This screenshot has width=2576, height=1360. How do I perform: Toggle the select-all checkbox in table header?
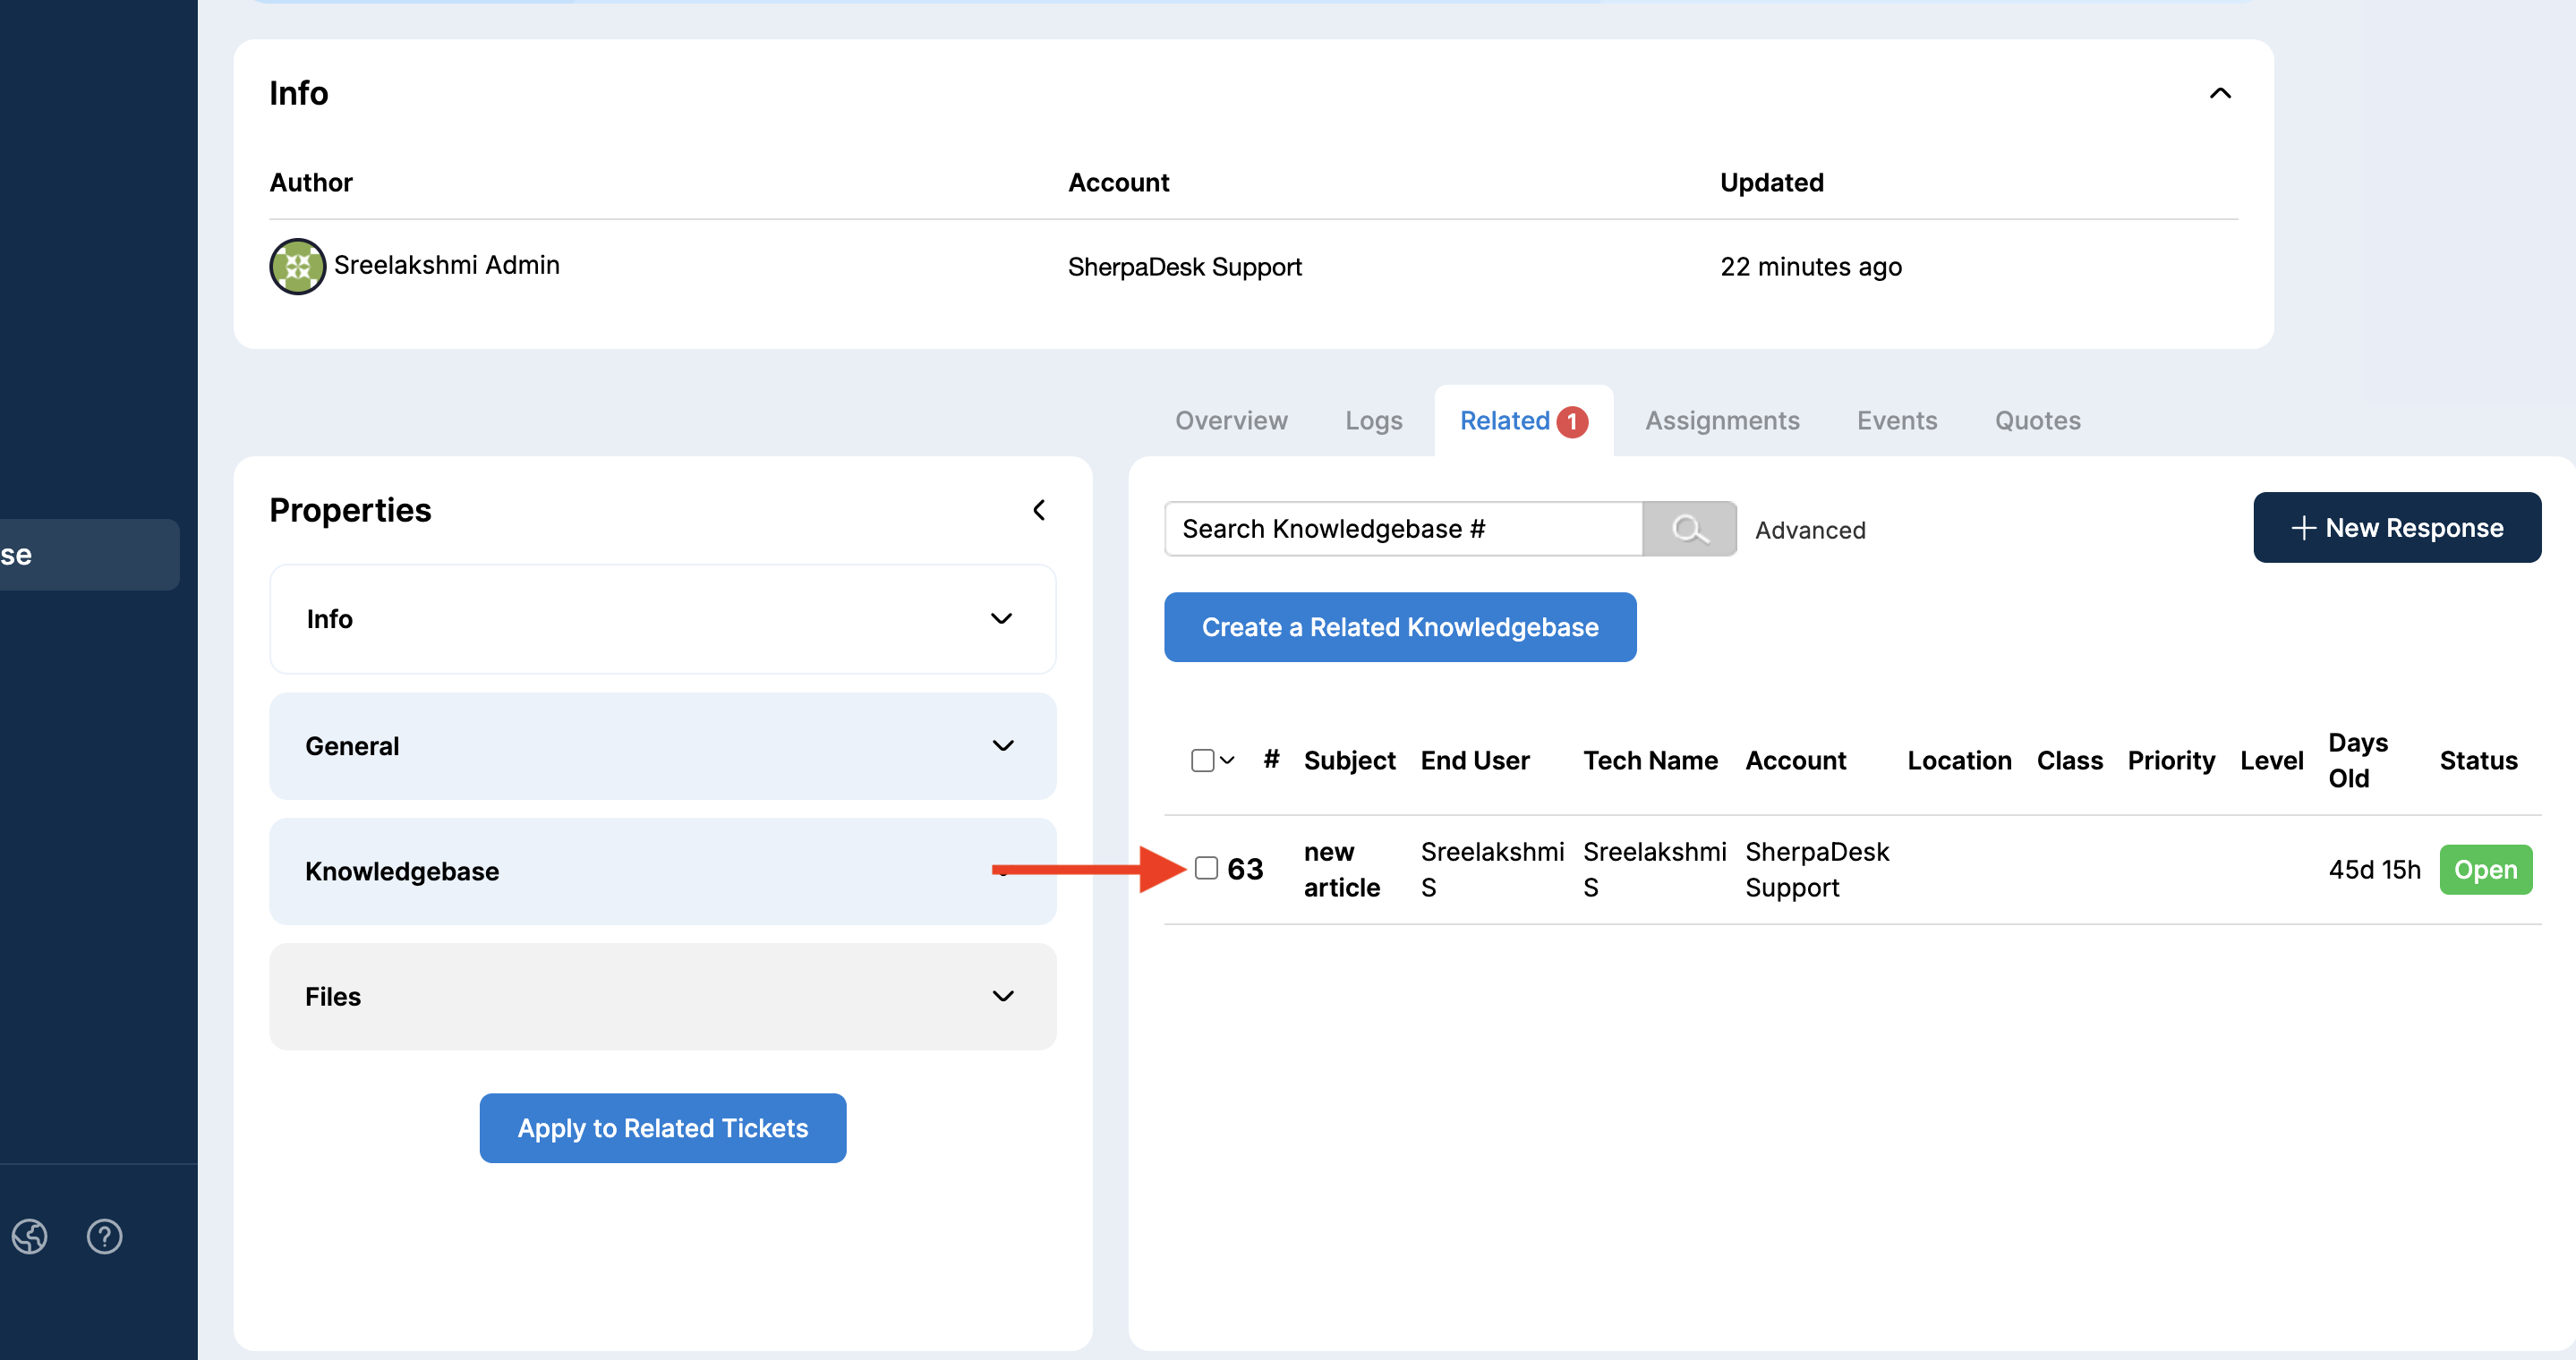click(1202, 761)
